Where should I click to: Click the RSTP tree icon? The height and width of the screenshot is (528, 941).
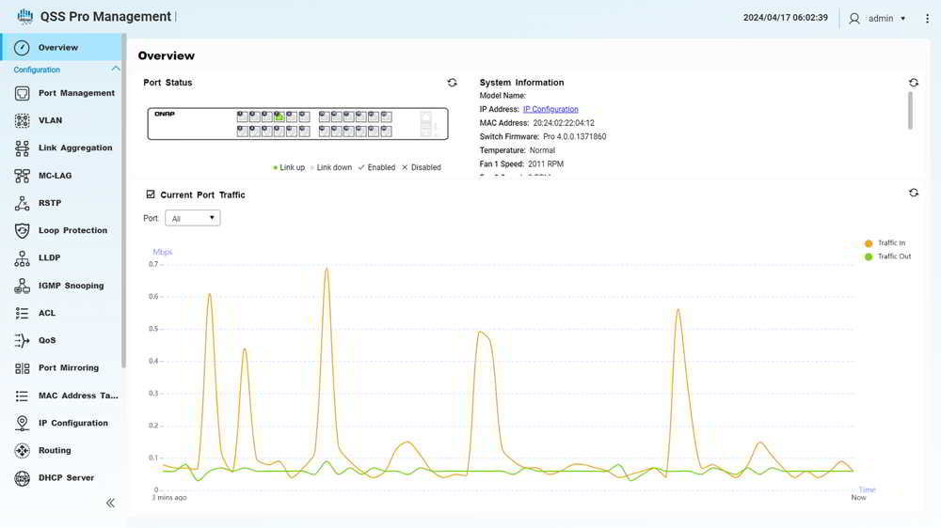pyautogui.click(x=22, y=203)
